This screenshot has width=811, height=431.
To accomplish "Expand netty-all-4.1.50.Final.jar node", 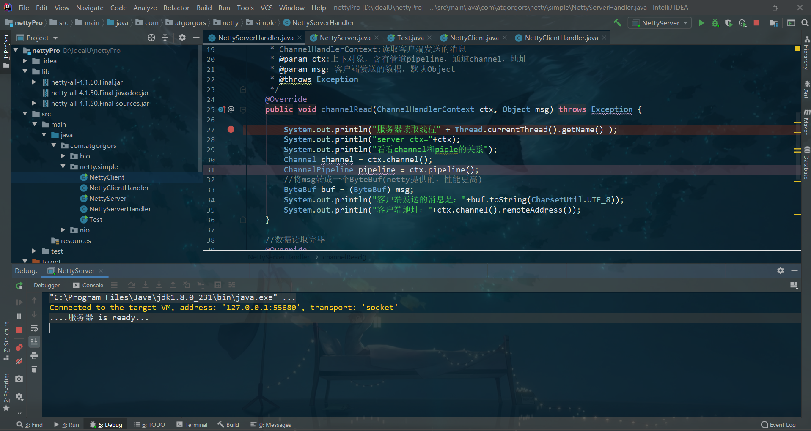I will (34, 82).
